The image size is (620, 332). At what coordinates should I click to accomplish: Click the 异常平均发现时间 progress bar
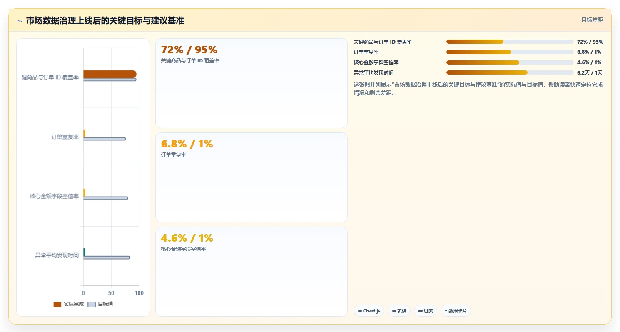tap(510, 72)
